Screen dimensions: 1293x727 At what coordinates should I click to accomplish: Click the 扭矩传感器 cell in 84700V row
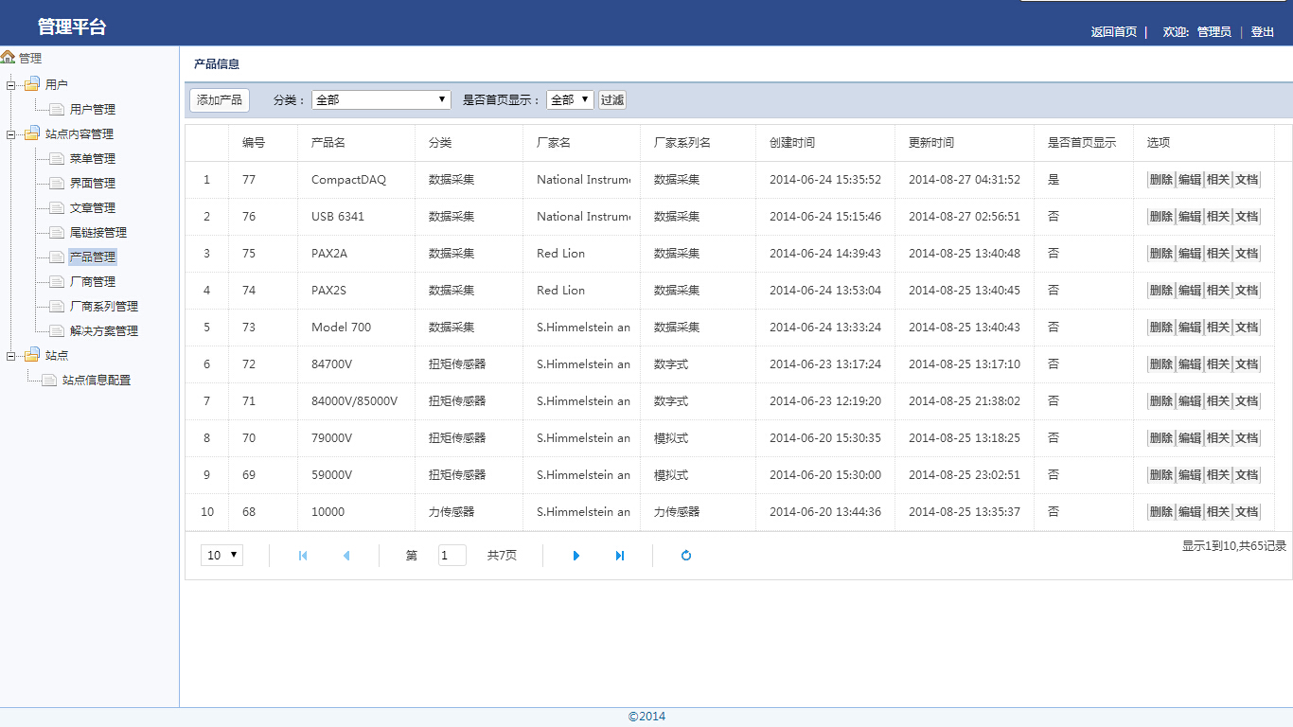(469, 364)
